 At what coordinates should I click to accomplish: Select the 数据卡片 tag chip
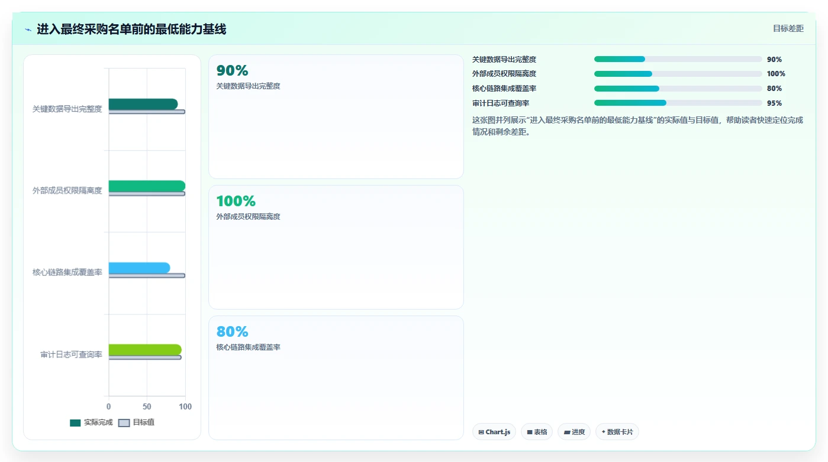(x=617, y=432)
